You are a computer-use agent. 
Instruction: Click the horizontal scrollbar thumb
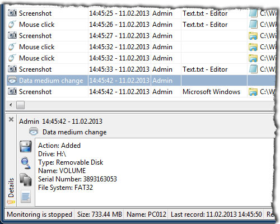pos(20,105)
